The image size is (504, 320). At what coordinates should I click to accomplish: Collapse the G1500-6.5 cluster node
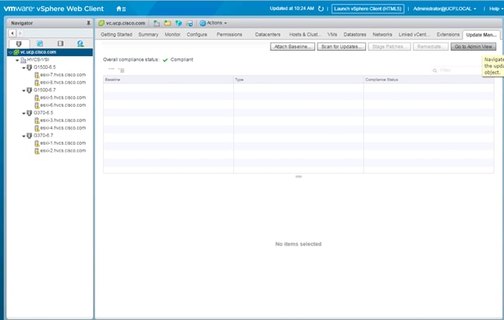click(24, 67)
